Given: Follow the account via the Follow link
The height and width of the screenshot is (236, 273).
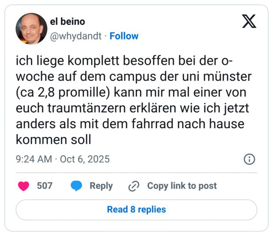Looking at the screenshot, I should (x=124, y=36).
